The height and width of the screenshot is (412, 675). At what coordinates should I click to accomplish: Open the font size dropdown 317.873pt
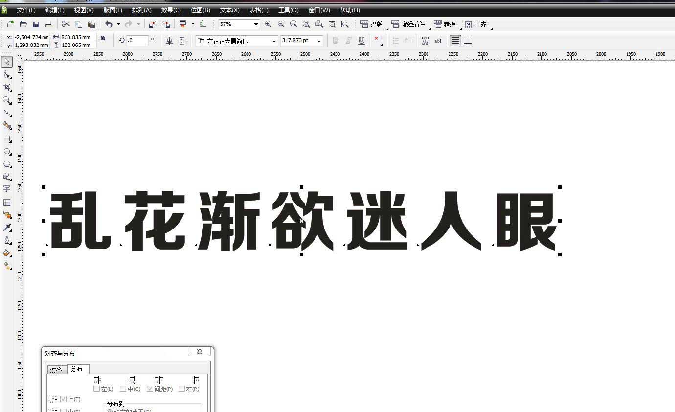pyautogui.click(x=318, y=41)
